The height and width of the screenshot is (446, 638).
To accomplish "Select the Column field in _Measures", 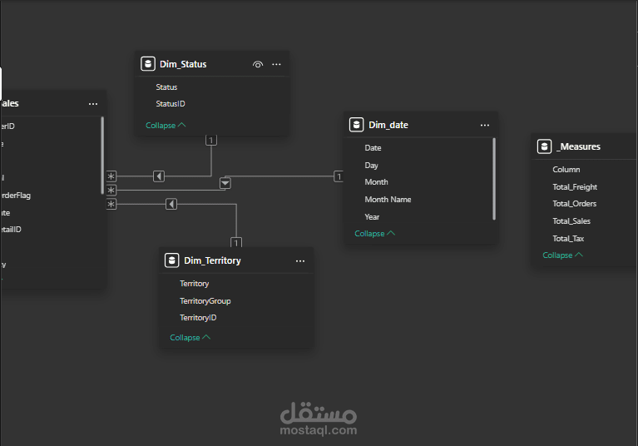I will click(566, 169).
